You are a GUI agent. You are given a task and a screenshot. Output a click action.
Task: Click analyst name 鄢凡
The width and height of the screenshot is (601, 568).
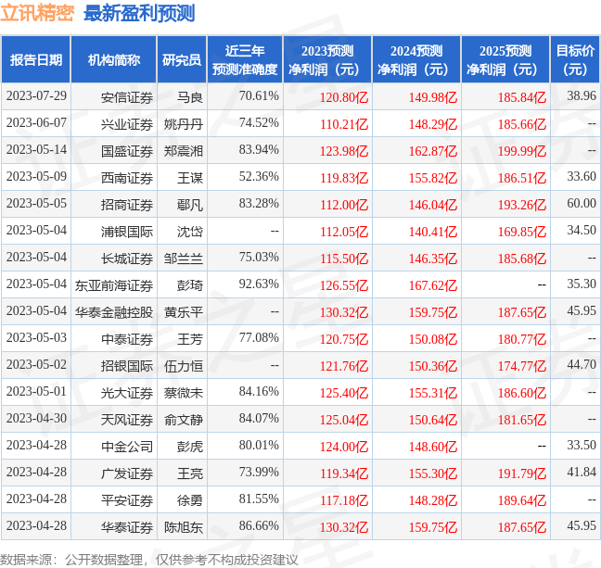[189, 205]
